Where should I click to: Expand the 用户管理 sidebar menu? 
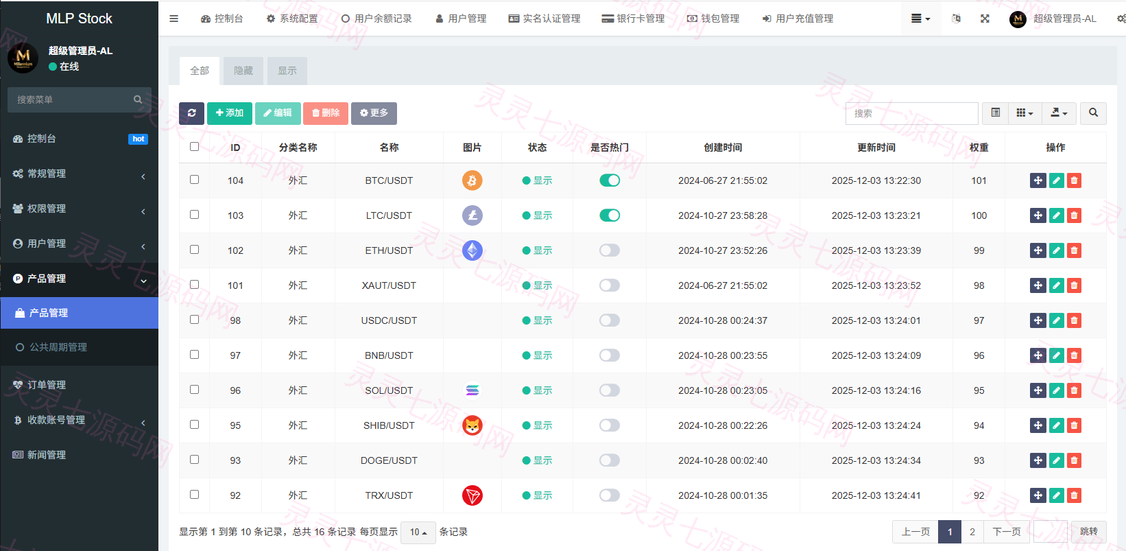(79, 244)
